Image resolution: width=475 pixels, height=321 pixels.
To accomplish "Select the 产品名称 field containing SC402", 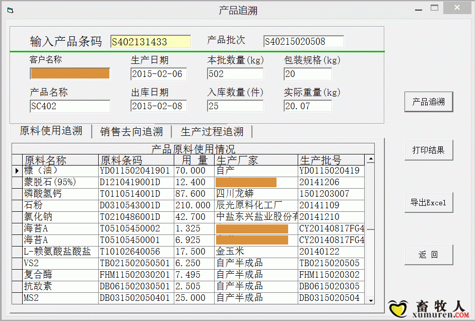I will 70,106.
